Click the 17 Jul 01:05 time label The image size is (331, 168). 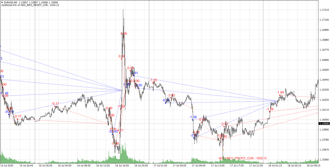tap(160, 165)
